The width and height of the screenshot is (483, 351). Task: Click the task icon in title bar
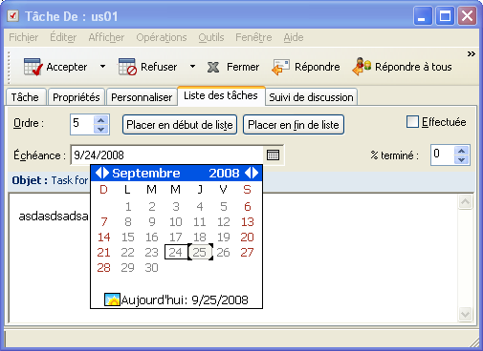(13, 15)
